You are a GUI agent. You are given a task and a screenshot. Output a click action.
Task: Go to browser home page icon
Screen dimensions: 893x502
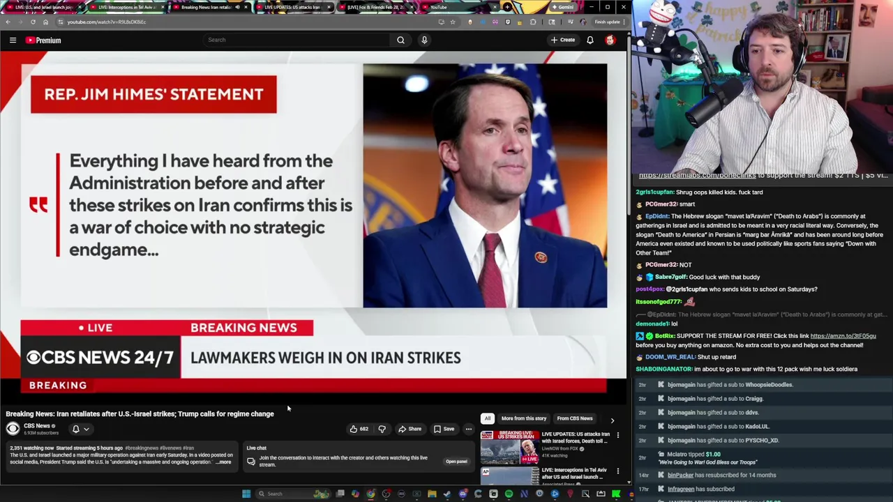point(45,22)
